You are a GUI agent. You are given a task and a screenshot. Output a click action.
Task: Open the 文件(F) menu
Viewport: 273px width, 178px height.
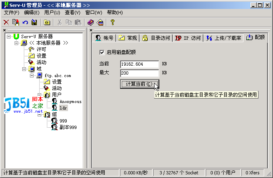coord(11,13)
